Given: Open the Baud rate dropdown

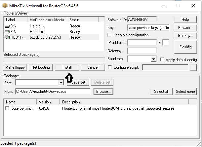Looking at the screenshot, I should [153, 59].
